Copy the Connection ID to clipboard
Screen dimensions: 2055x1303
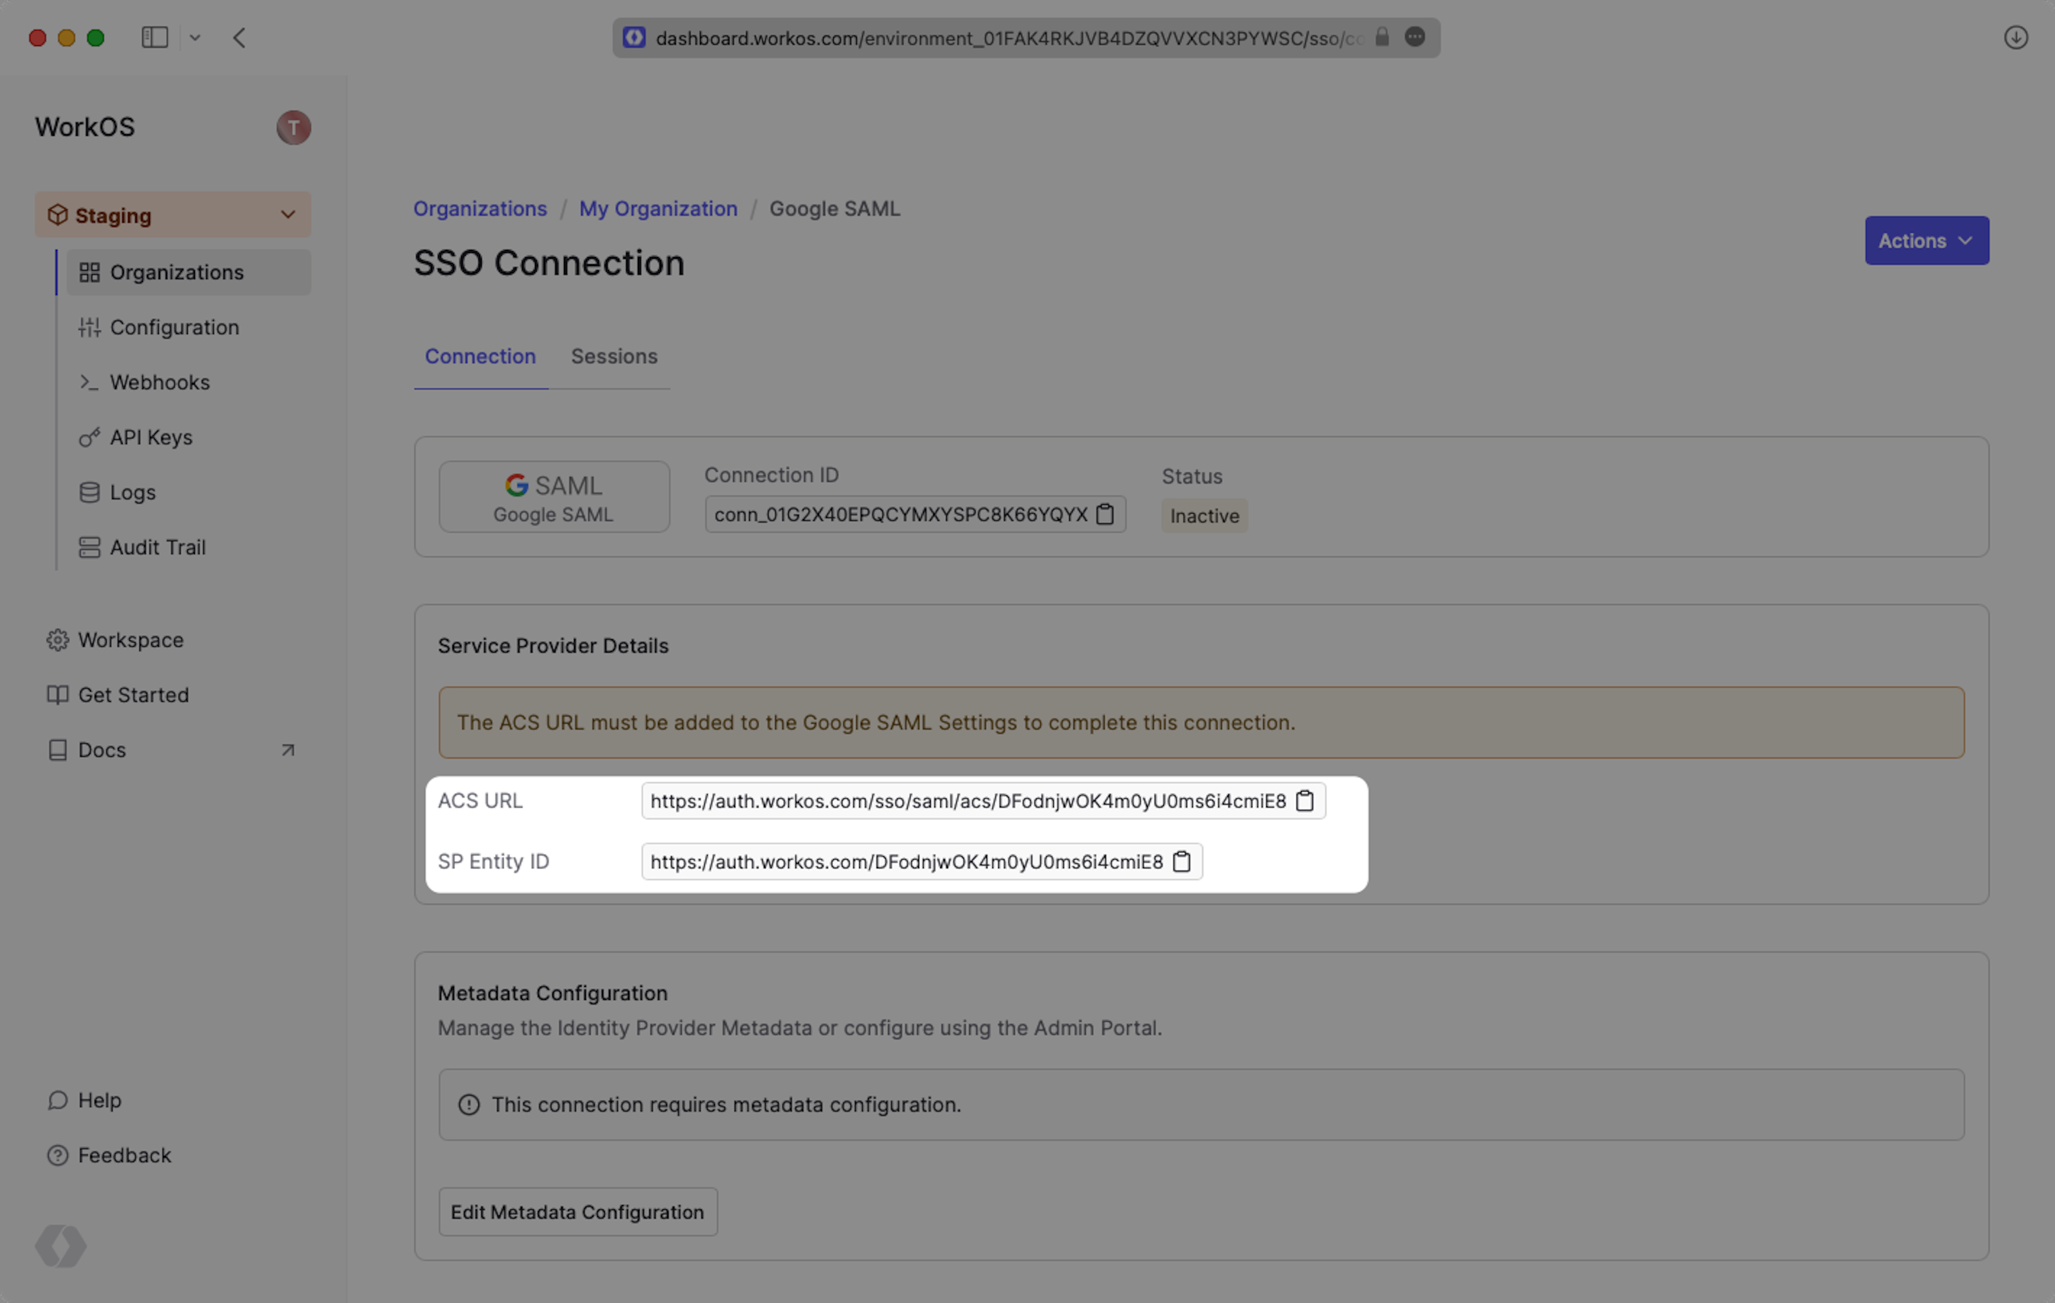[1105, 514]
